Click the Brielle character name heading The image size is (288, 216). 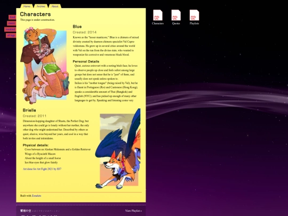29,110
